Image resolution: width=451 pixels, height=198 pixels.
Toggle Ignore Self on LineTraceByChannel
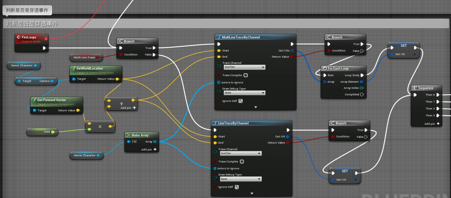[237, 187]
